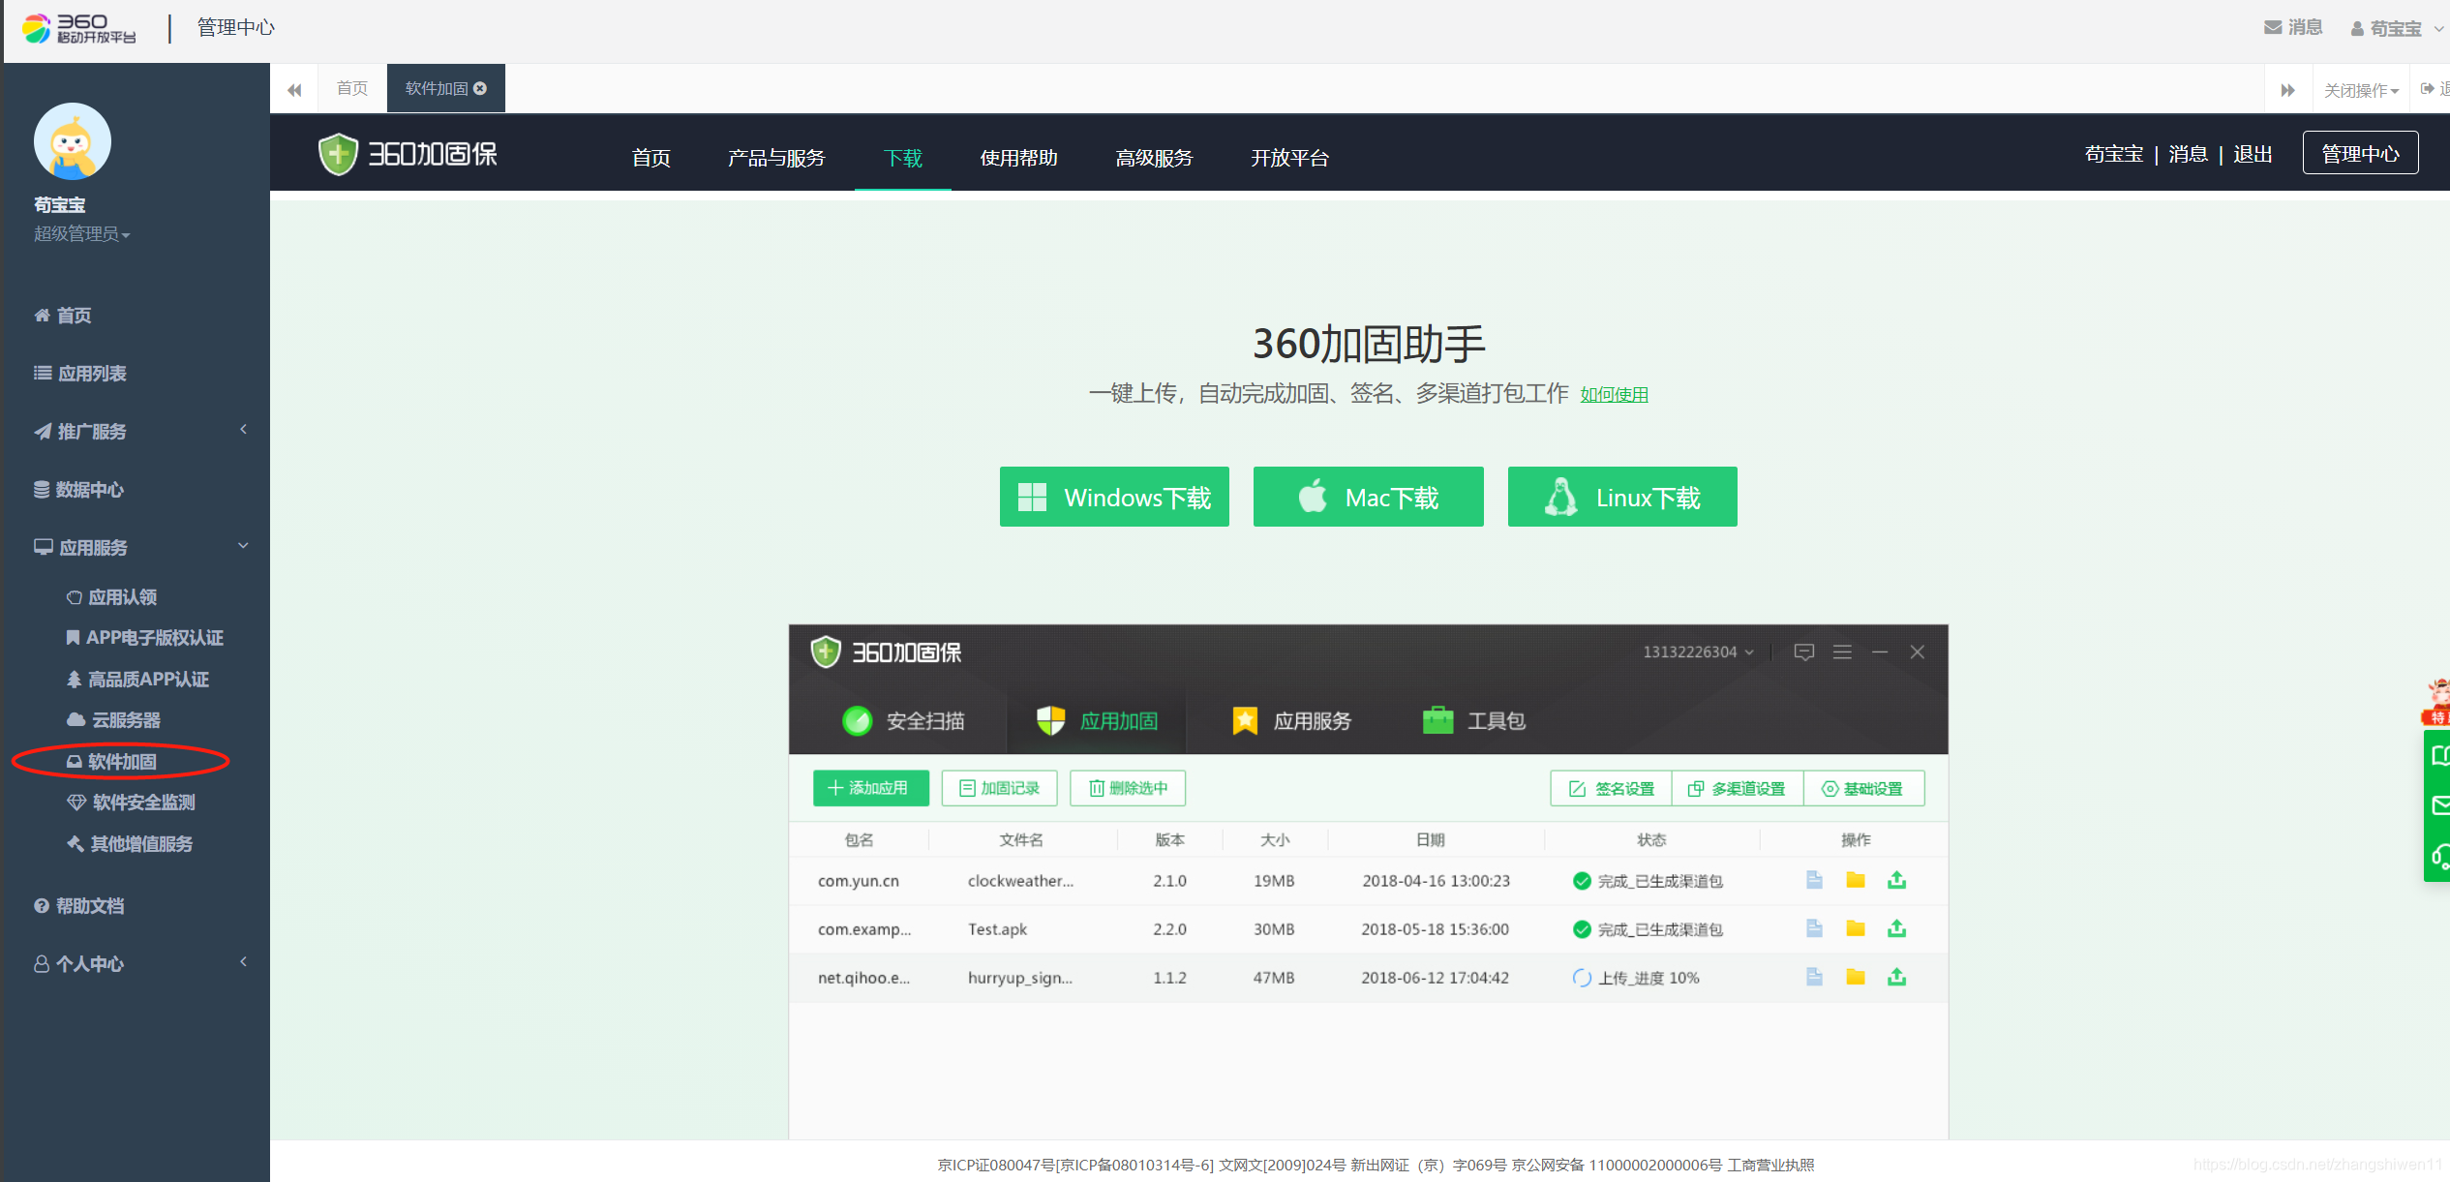The width and height of the screenshot is (2450, 1182).
Task: Click the 管理中心 outlined button
Action: [2359, 154]
